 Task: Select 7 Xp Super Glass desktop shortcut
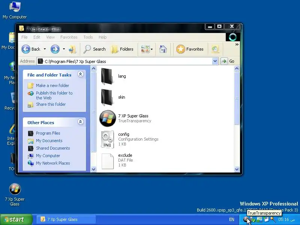click(x=15, y=195)
